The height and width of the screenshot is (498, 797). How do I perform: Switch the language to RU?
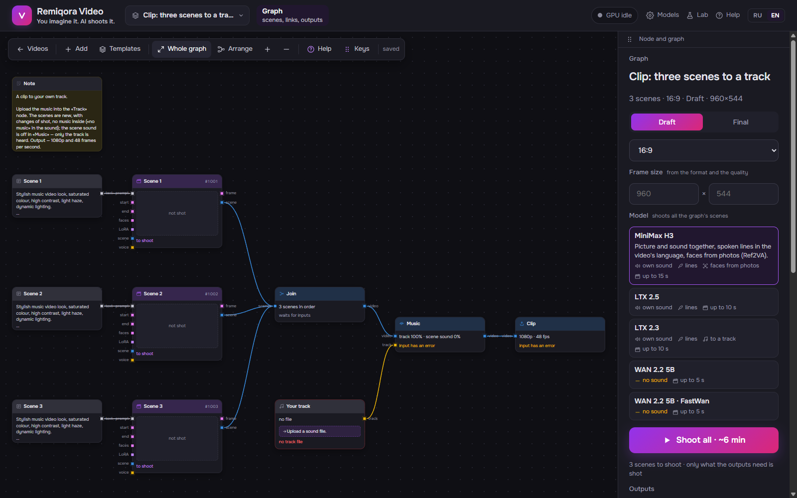click(x=758, y=15)
